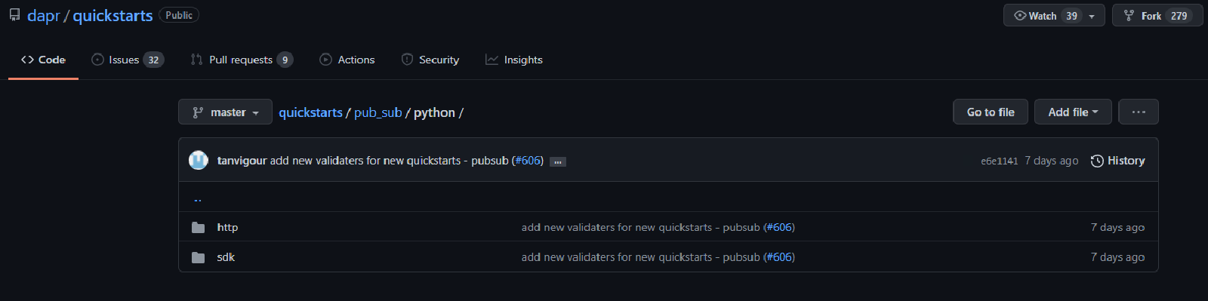1208x301 pixels.
Task: View the Insights tab
Action: click(x=514, y=60)
